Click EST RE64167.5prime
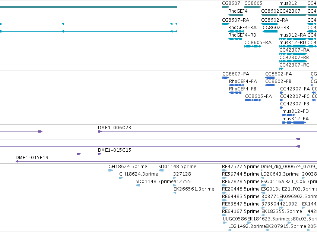The width and height of the screenshot is (317, 232). [x=241, y=211]
